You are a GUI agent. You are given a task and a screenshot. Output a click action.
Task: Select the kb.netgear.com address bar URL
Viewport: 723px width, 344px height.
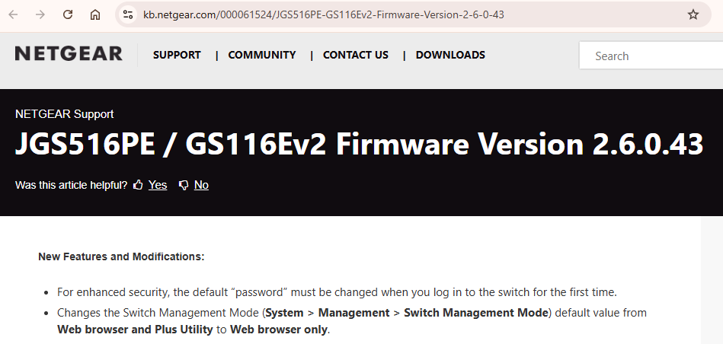pos(324,14)
